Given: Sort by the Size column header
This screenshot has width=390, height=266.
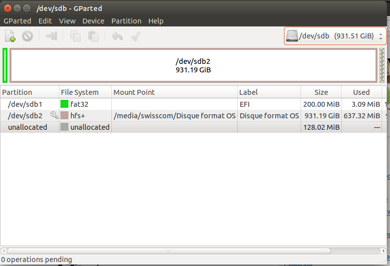Looking at the screenshot, I should click(x=321, y=92).
